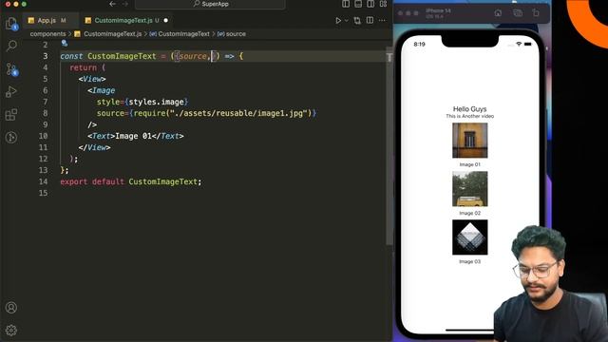Screen dimensions: 608x342
Task: Click the Image 01 text on line 10
Action: tap(133, 136)
